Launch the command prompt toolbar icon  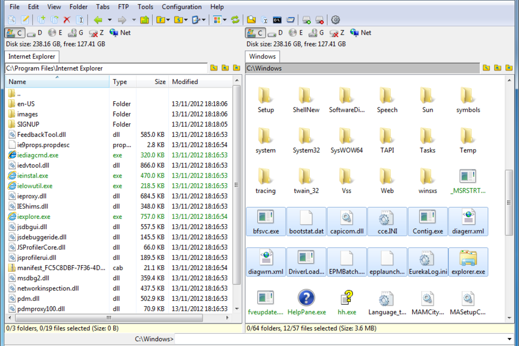pos(277,20)
